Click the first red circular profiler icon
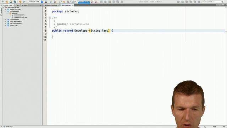 click(x=92, y=2)
